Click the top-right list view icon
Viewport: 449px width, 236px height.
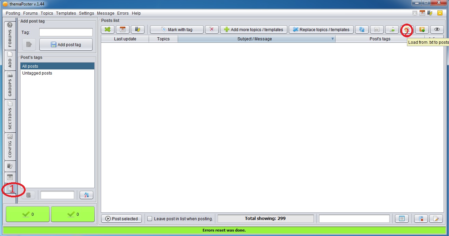pos(415,13)
